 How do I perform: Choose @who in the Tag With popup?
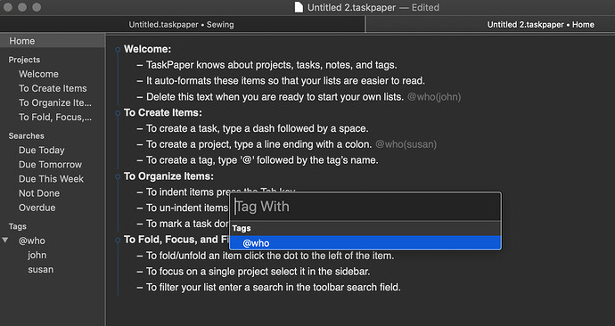(x=365, y=243)
